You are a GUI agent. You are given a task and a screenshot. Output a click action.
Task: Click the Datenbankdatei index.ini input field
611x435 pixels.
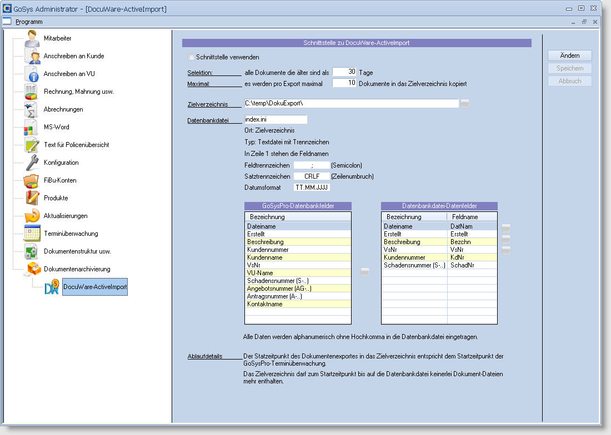coord(276,119)
